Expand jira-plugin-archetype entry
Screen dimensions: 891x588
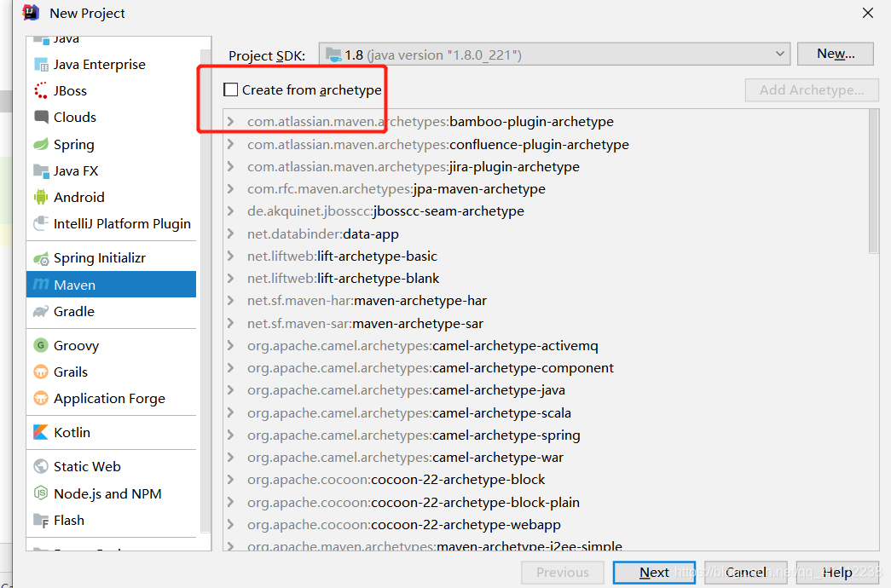(231, 166)
